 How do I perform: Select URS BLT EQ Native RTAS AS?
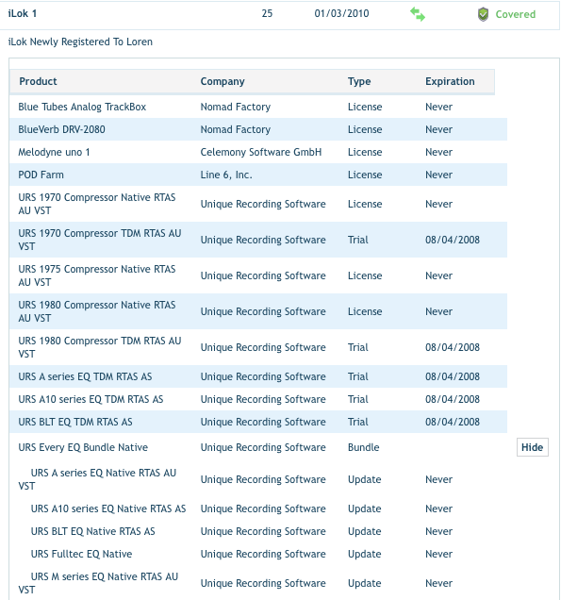tap(93, 531)
